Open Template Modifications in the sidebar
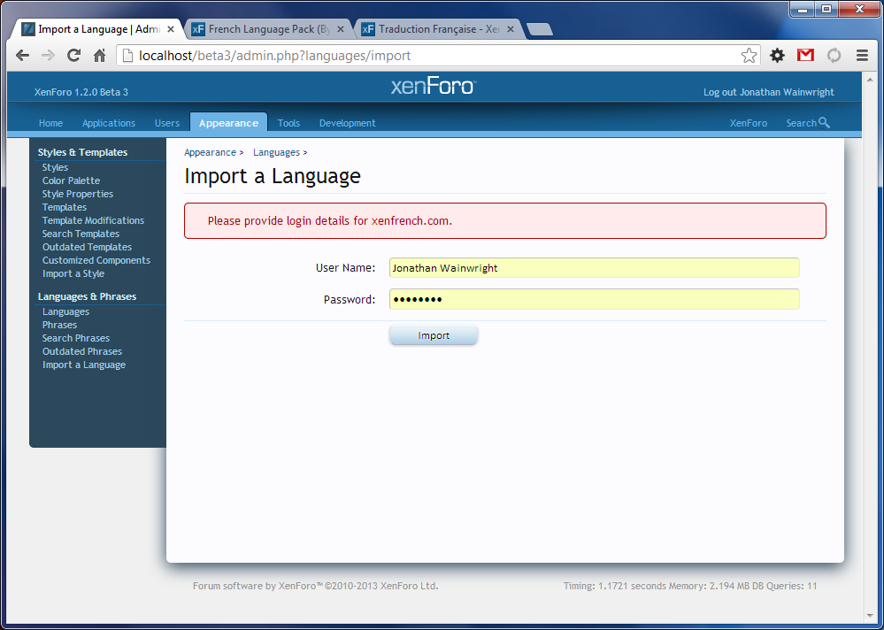The width and height of the screenshot is (884, 630). 93,220
